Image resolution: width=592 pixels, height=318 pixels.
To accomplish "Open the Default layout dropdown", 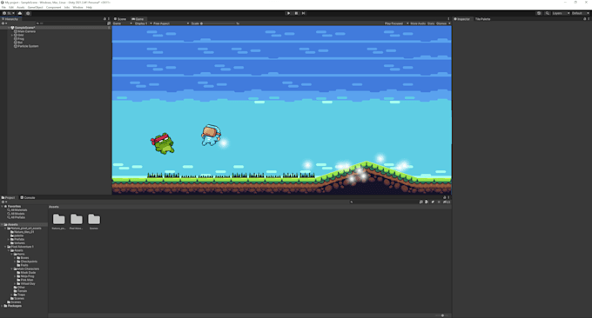I will (581, 13).
